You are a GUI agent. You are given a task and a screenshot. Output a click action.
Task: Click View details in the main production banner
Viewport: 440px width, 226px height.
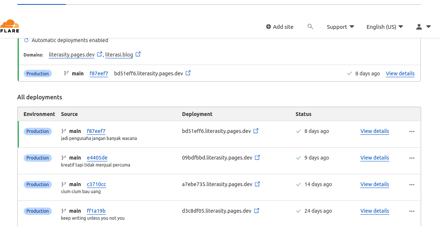click(x=400, y=73)
